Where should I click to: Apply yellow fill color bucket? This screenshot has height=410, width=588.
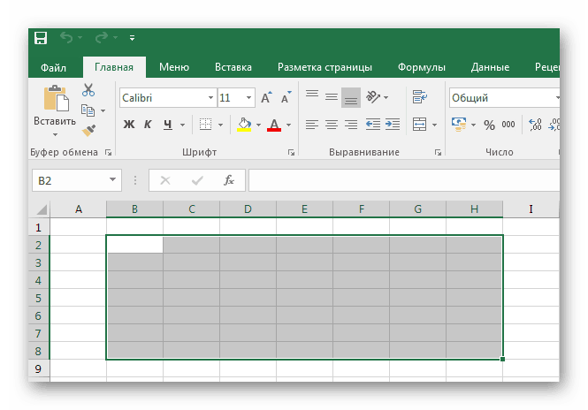tap(244, 125)
